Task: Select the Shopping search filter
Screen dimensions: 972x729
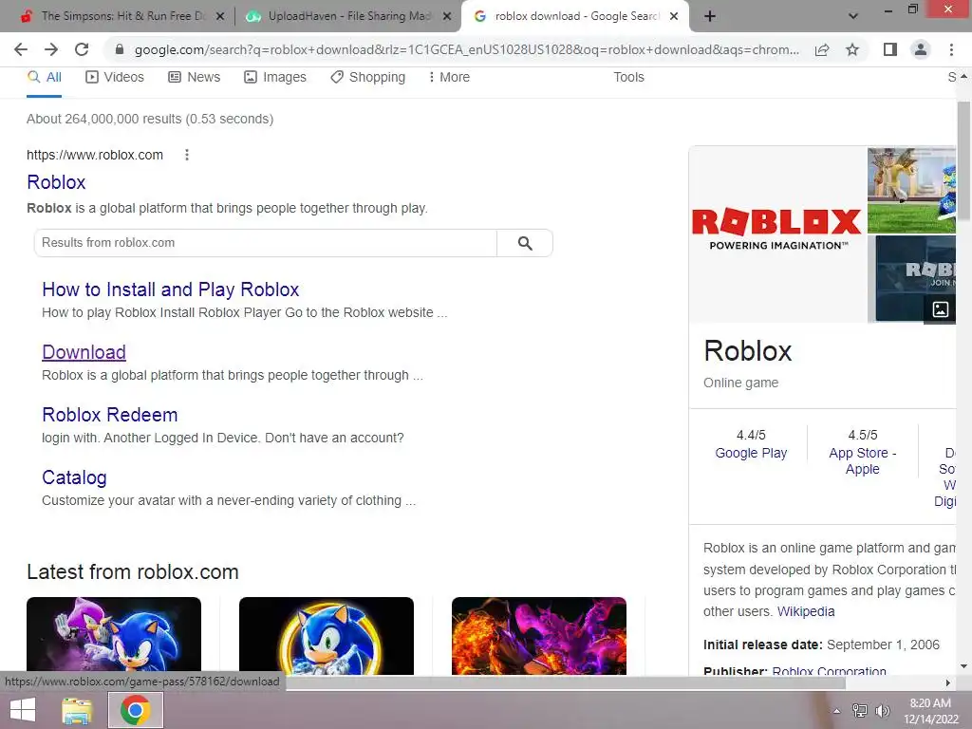Action: pyautogui.click(x=367, y=78)
